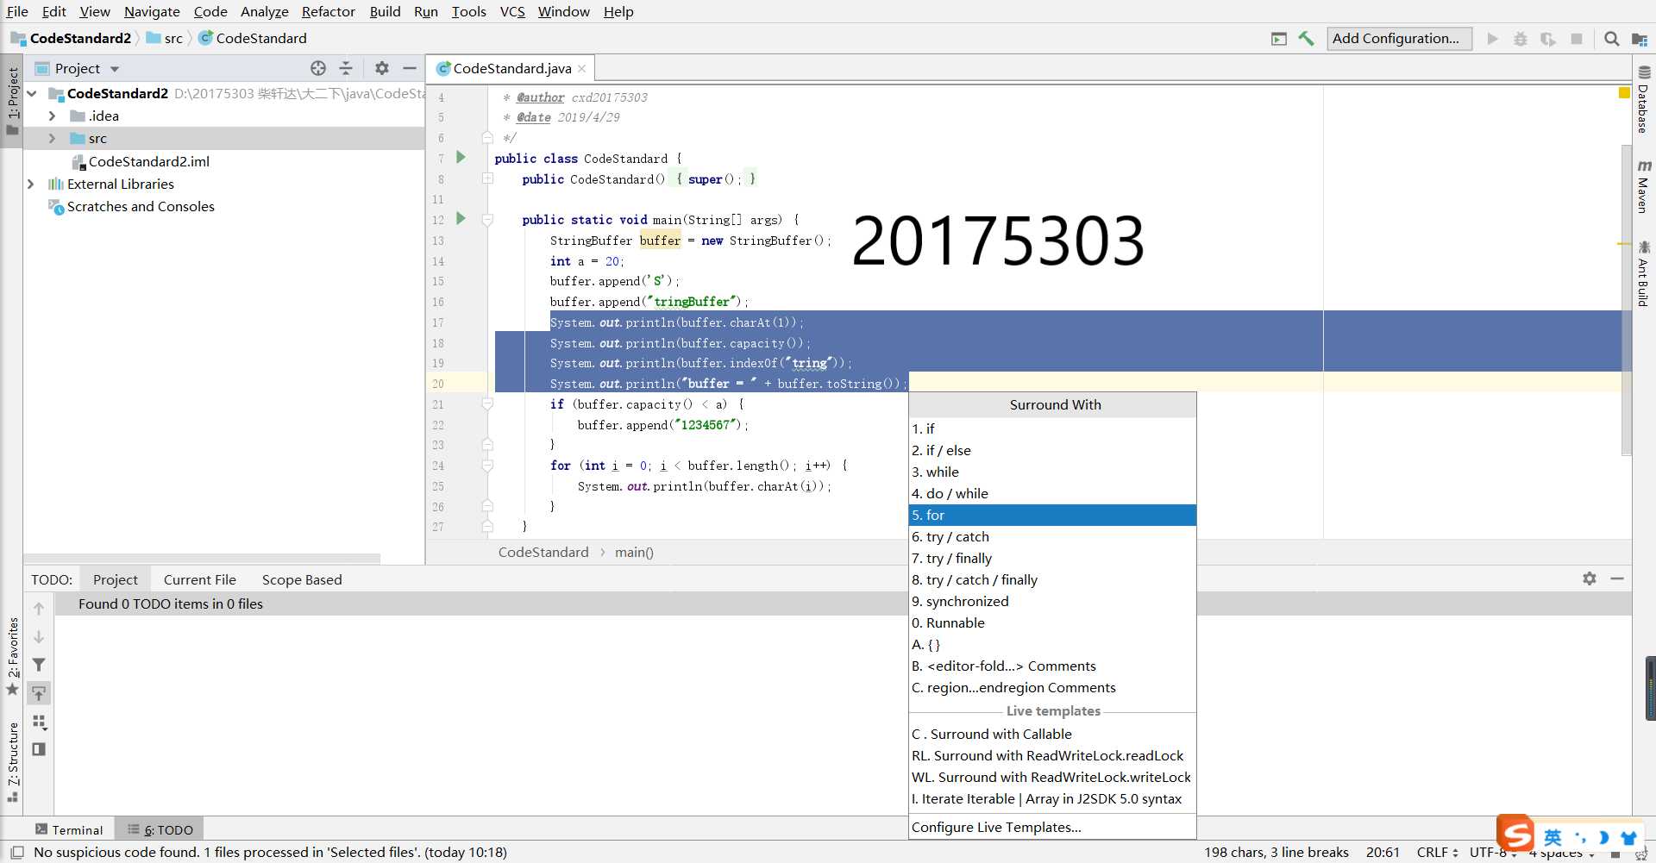Open the Terminal tool window button

pos(68,829)
